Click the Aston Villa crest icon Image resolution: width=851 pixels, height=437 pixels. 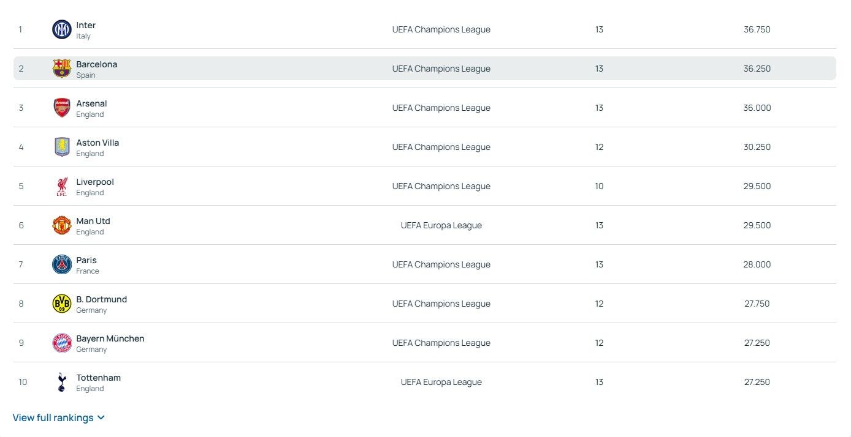click(x=62, y=147)
